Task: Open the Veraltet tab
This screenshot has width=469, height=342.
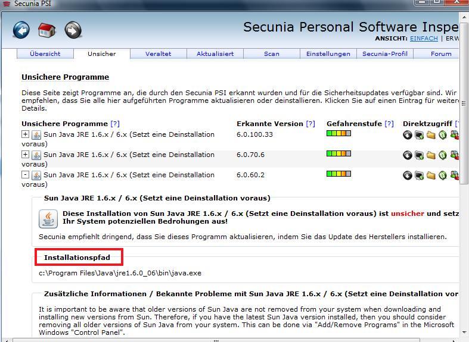Action: [x=159, y=54]
